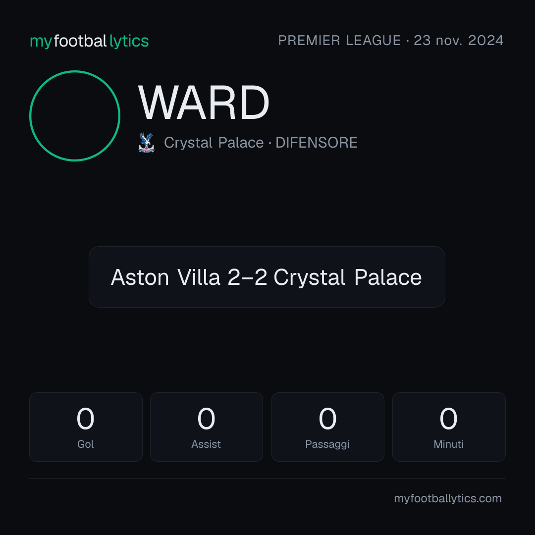The height and width of the screenshot is (535, 535).
Task: Click the green player avatar circle
Action: (75, 116)
